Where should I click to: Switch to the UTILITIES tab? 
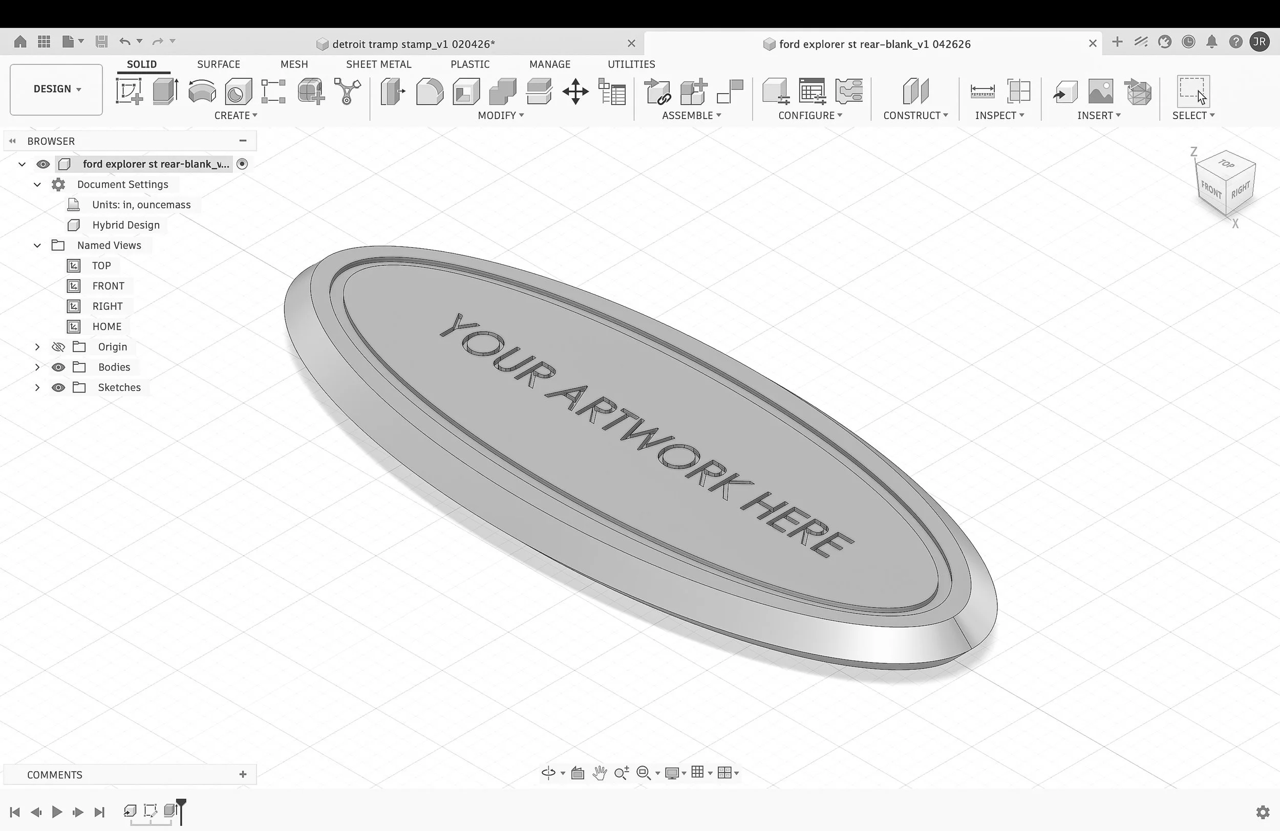[631, 64]
